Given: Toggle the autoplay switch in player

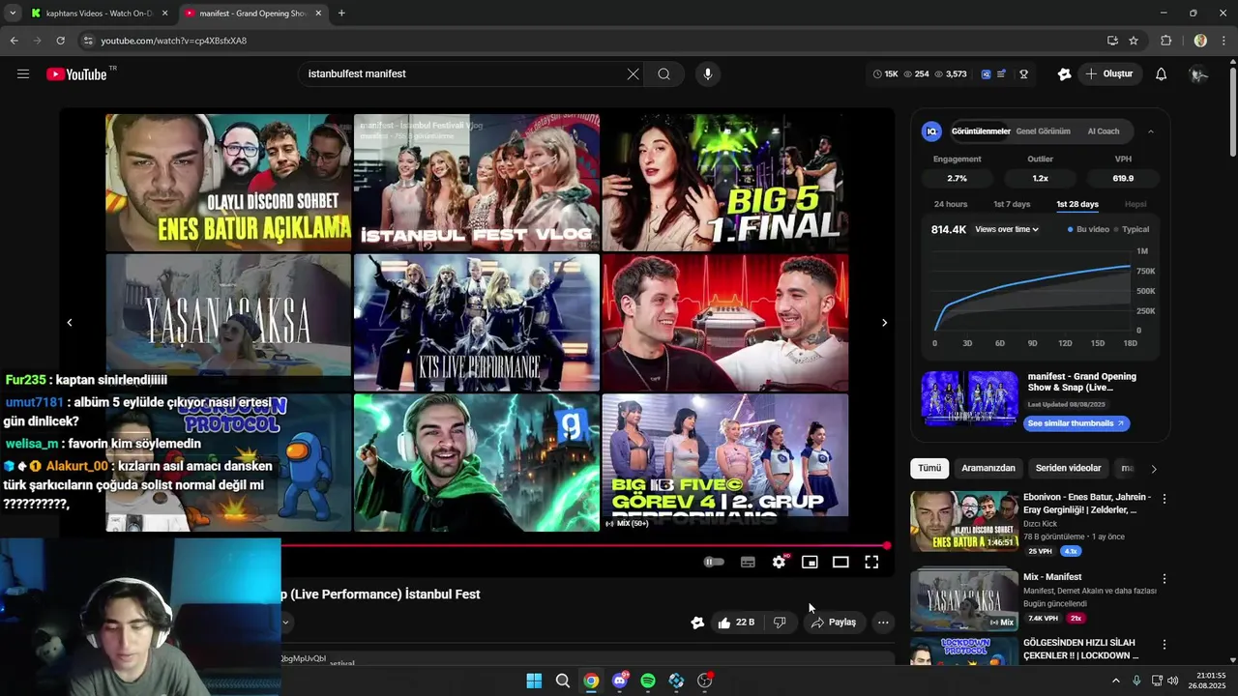Looking at the screenshot, I should coord(714,562).
